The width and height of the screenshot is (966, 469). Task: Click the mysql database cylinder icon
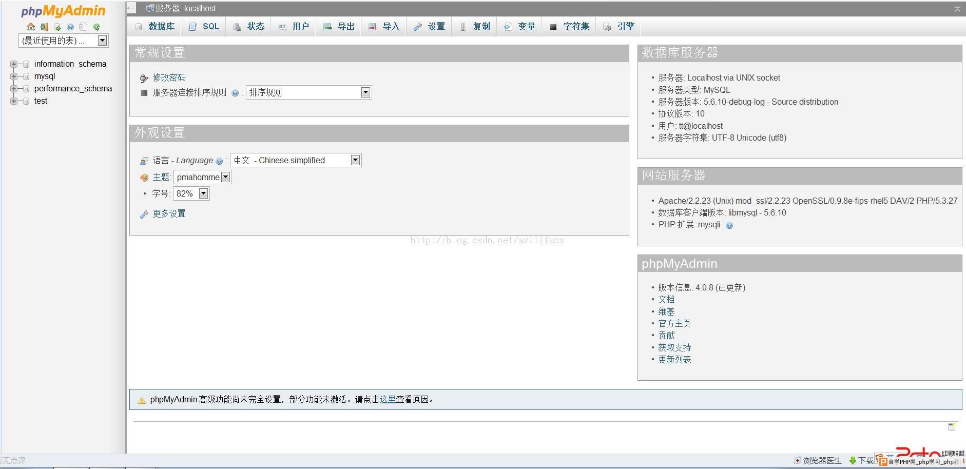pyautogui.click(x=26, y=76)
